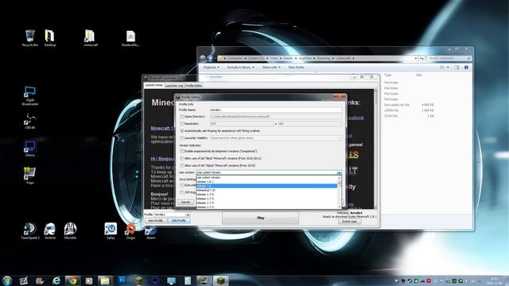This screenshot has width=509, height=286.
Task: Select the OBS 64 desktop shortcut
Action: pos(30,122)
